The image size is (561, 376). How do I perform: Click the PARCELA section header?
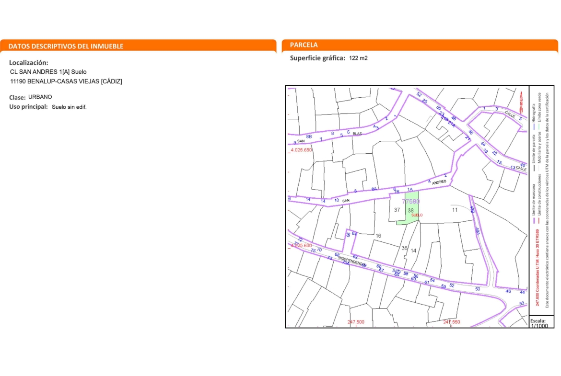pos(304,45)
